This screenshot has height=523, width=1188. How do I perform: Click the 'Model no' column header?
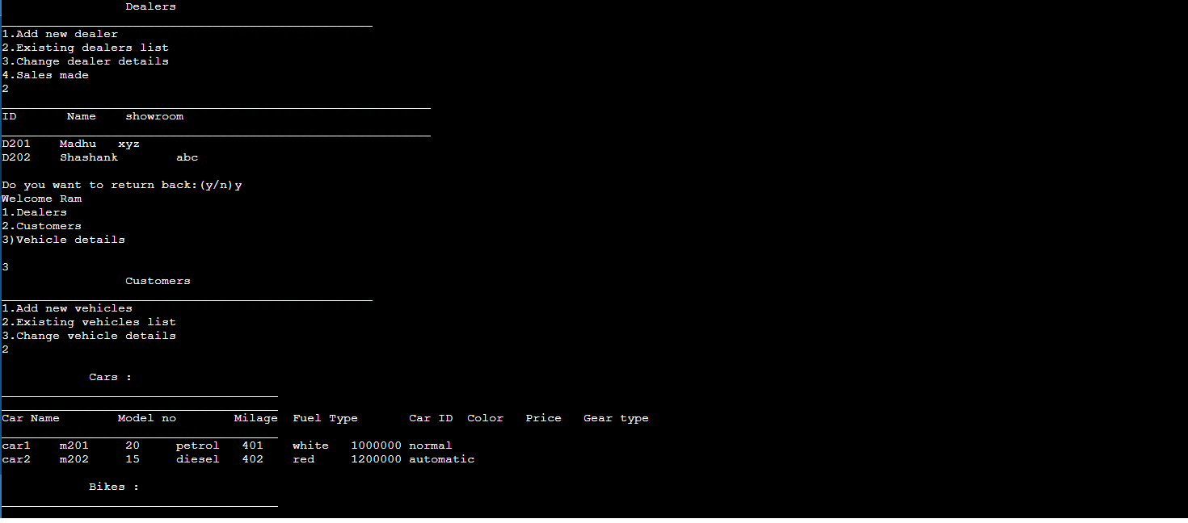pos(147,418)
